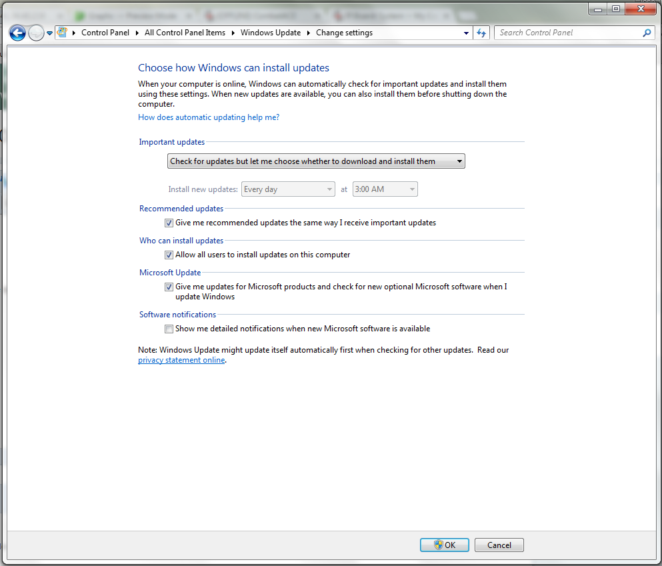The height and width of the screenshot is (566, 662).
Task: Open the Important updates dropdown
Action: pyautogui.click(x=316, y=161)
